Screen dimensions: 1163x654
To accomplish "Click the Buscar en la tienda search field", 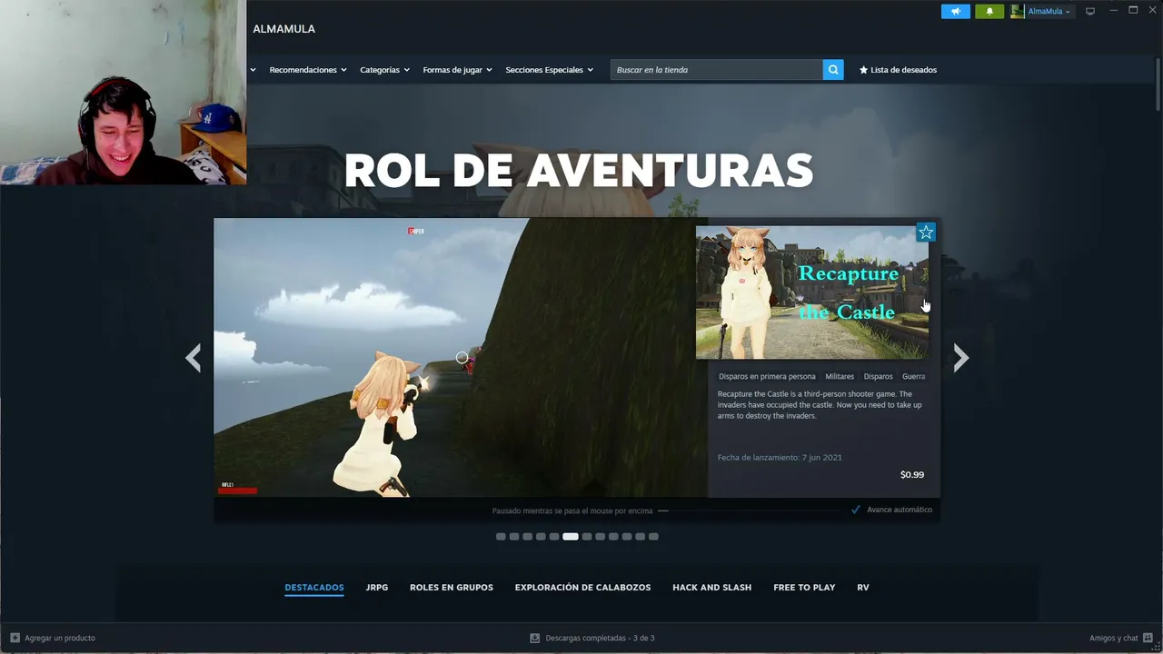I will [717, 70].
